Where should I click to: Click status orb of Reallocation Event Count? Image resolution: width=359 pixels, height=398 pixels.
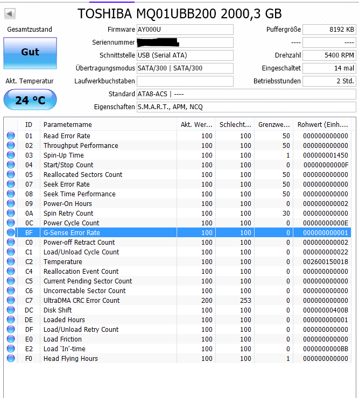tap(11, 271)
